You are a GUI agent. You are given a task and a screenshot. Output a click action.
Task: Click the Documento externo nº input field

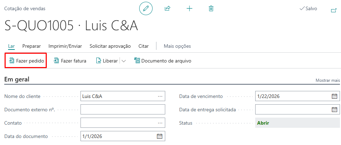[123, 110]
